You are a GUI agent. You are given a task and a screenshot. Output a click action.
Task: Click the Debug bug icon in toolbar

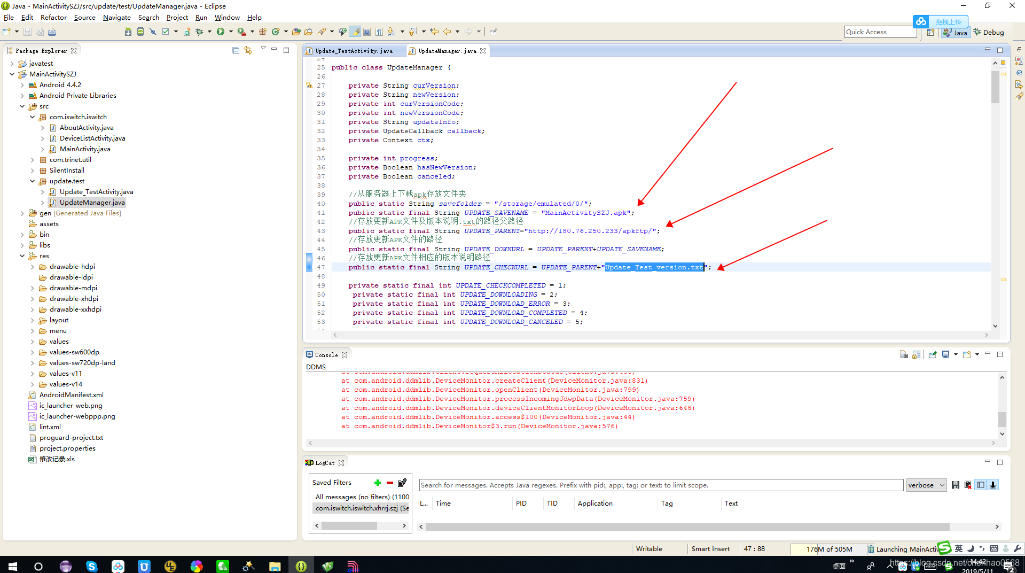click(x=199, y=32)
